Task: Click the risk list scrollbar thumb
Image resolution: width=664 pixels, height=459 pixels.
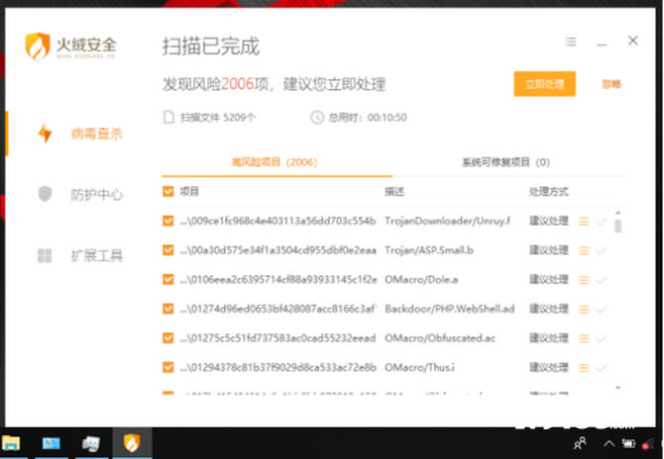Action: [x=617, y=227]
